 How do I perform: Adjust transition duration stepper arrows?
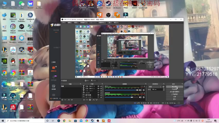(x=164, y=90)
